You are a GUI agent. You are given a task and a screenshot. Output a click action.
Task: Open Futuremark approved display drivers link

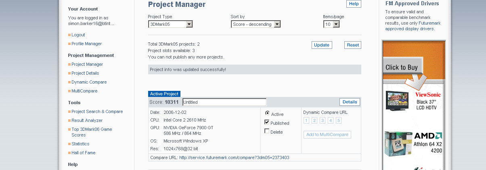click(413, 26)
